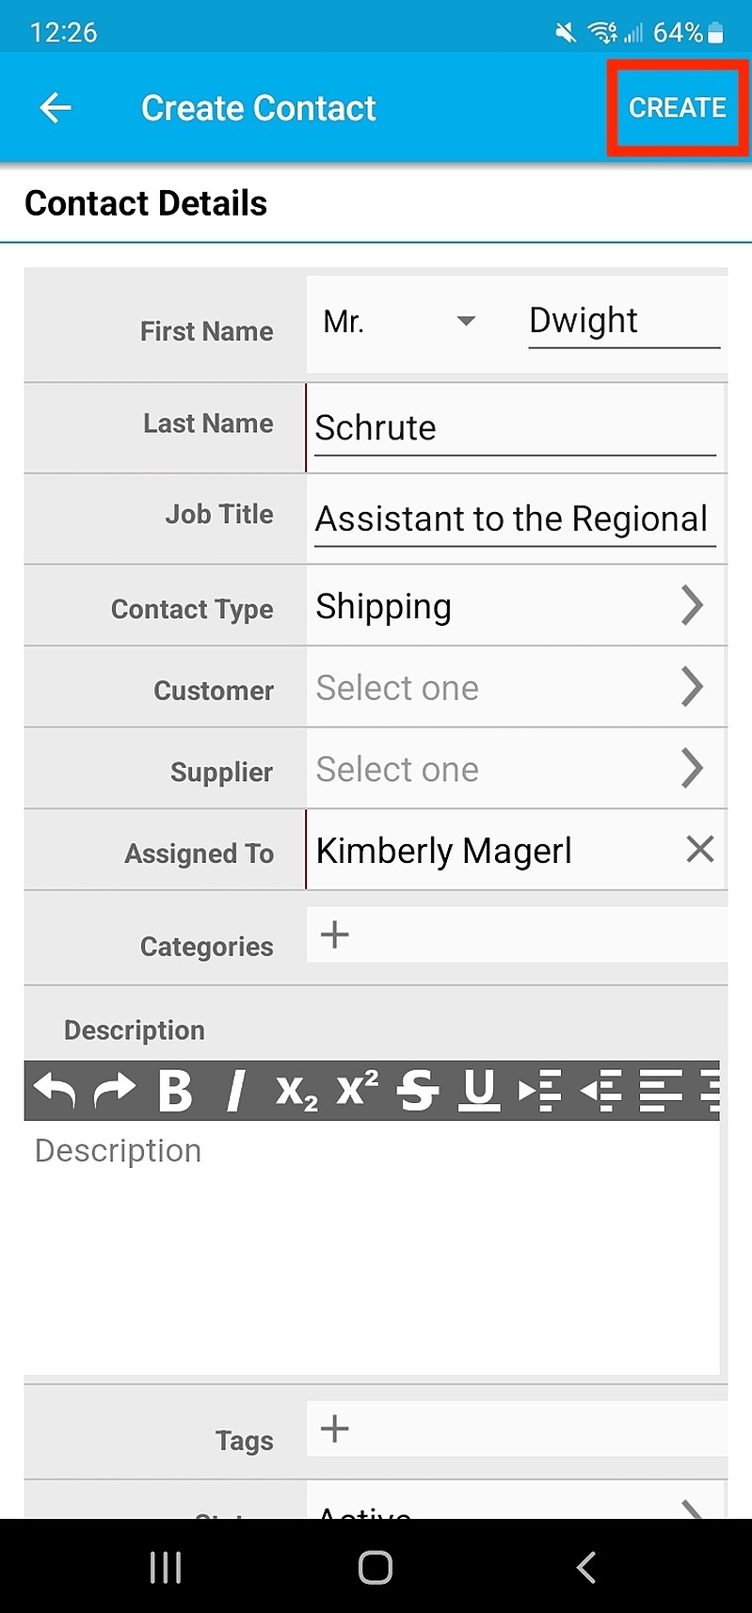The width and height of the screenshot is (752, 1613).
Task: Edit the first name field Dwight
Action: 622,322
